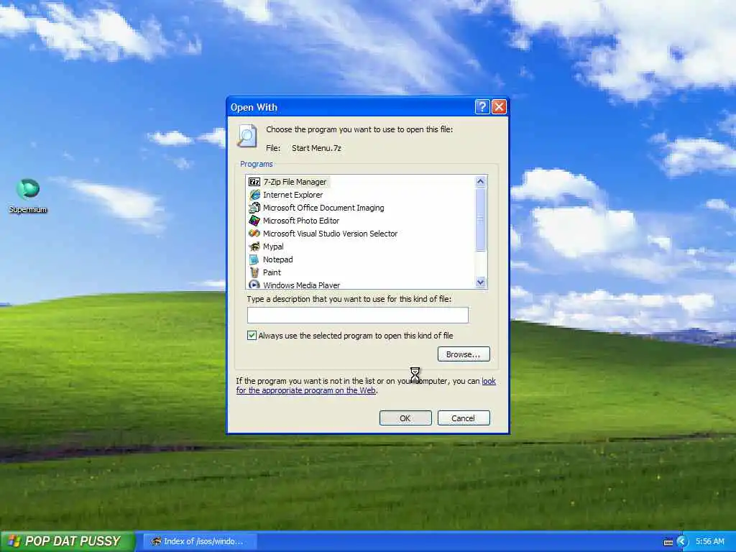
Task: Click the Browse... button
Action: (x=464, y=354)
